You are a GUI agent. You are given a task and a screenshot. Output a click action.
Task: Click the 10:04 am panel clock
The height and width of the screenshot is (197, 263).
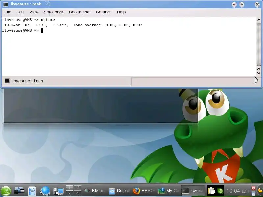(x=238, y=191)
